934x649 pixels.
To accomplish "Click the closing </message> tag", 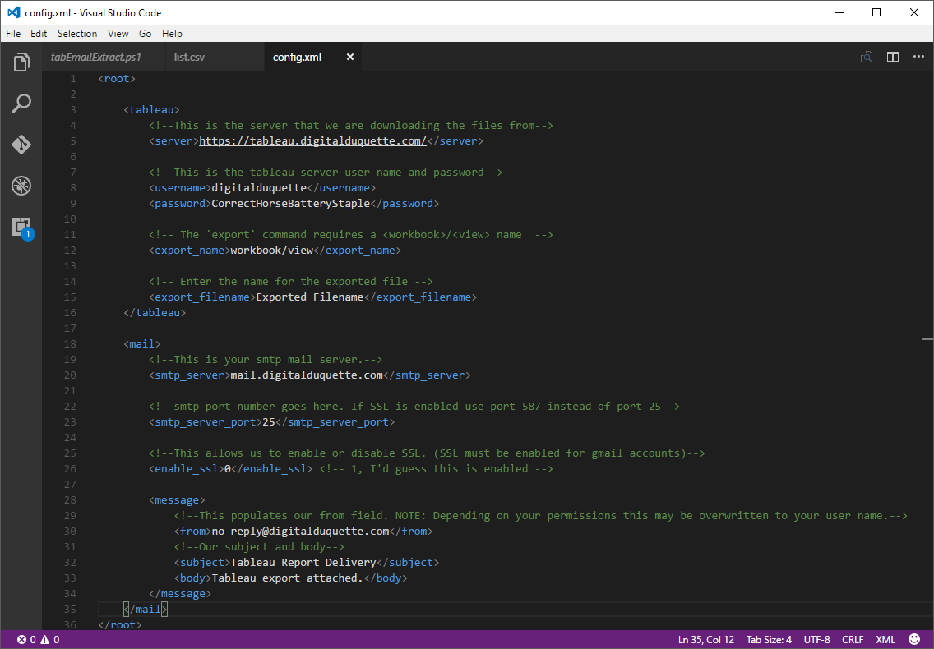I will [180, 594].
